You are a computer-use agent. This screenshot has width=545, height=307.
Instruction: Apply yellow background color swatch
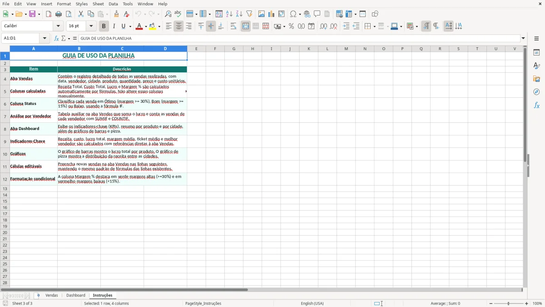(x=152, y=26)
